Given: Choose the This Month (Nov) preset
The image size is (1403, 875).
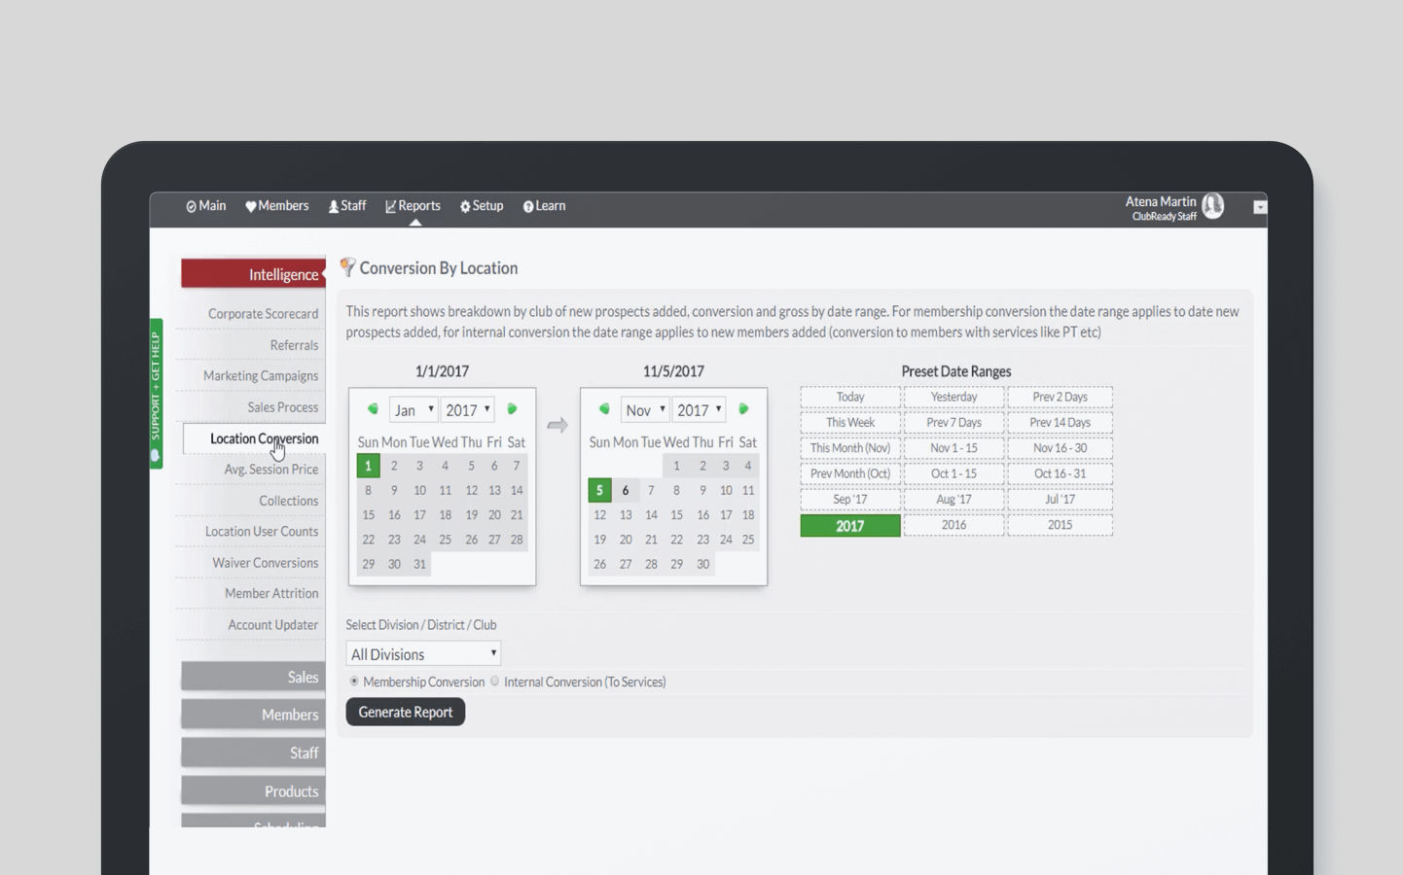Looking at the screenshot, I should 850,448.
